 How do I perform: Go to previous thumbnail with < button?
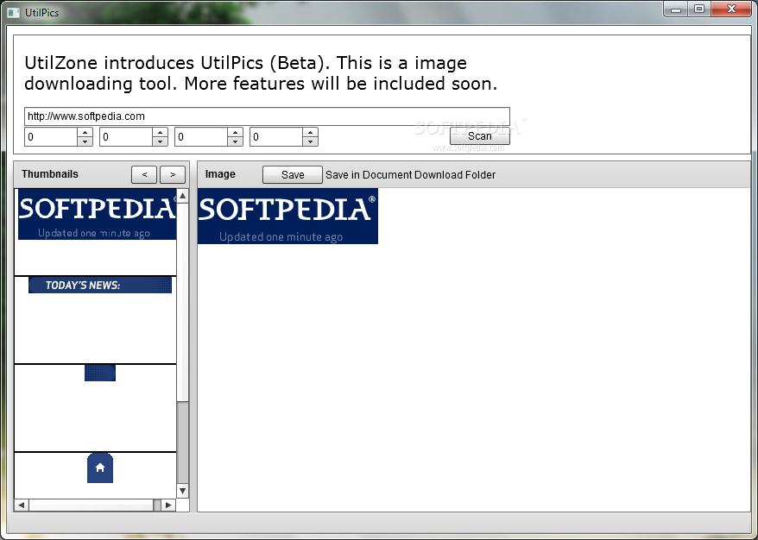(x=144, y=174)
